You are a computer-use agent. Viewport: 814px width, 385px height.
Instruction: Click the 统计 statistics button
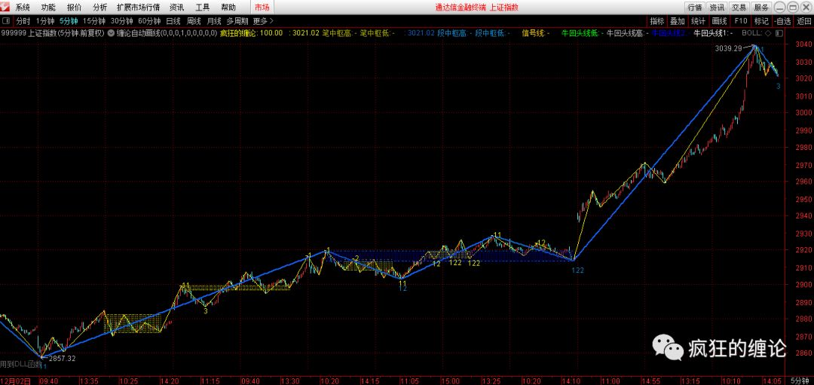(x=698, y=21)
